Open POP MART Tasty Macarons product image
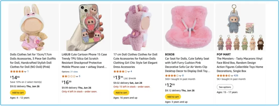 coord(240,27)
